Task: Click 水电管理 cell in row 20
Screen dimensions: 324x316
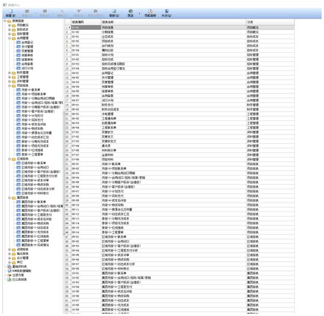Action: [174, 114]
